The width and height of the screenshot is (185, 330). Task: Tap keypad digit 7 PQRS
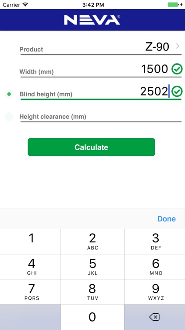click(x=30, y=292)
